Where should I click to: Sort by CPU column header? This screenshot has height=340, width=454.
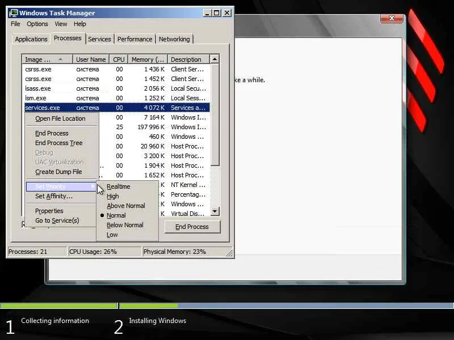[119, 59]
